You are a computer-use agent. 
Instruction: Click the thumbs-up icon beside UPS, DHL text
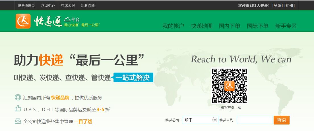18,109
